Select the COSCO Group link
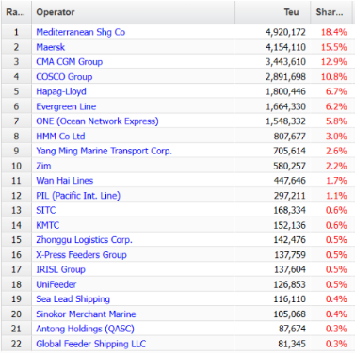The width and height of the screenshot is (355, 354). click(64, 77)
